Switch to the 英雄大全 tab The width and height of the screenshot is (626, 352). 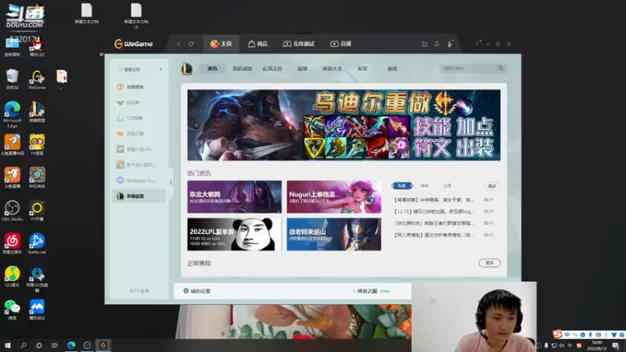332,69
